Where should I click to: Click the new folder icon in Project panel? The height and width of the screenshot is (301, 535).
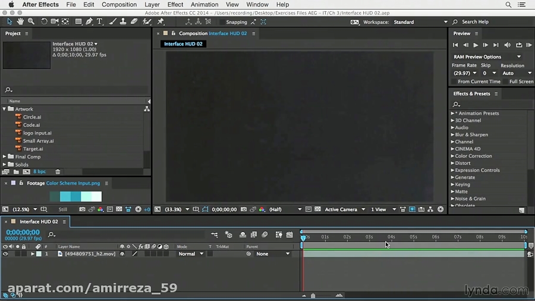pyautogui.click(x=16, y=172)
